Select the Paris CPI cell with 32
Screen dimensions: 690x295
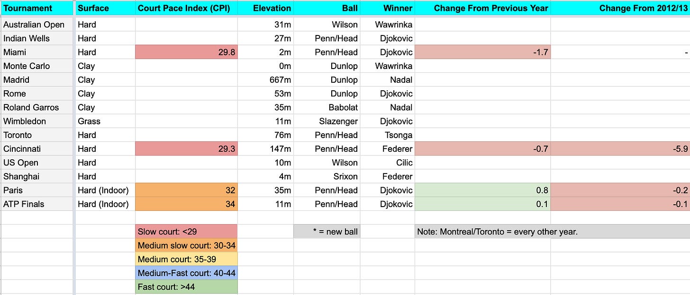coord(186,190)
